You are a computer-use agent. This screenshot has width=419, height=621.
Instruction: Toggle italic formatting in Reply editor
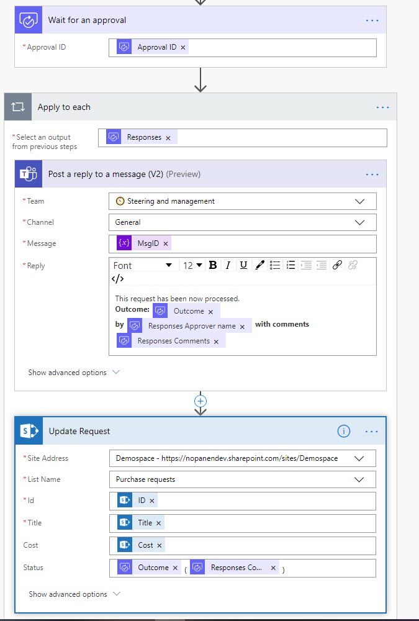tap(228, 265)
